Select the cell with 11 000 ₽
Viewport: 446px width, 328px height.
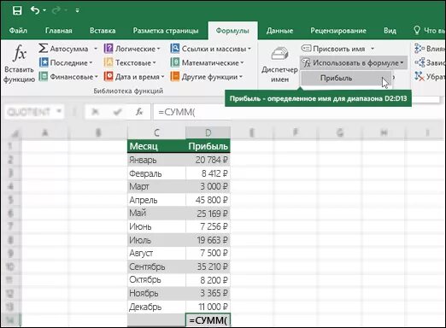tap(208, 307)
